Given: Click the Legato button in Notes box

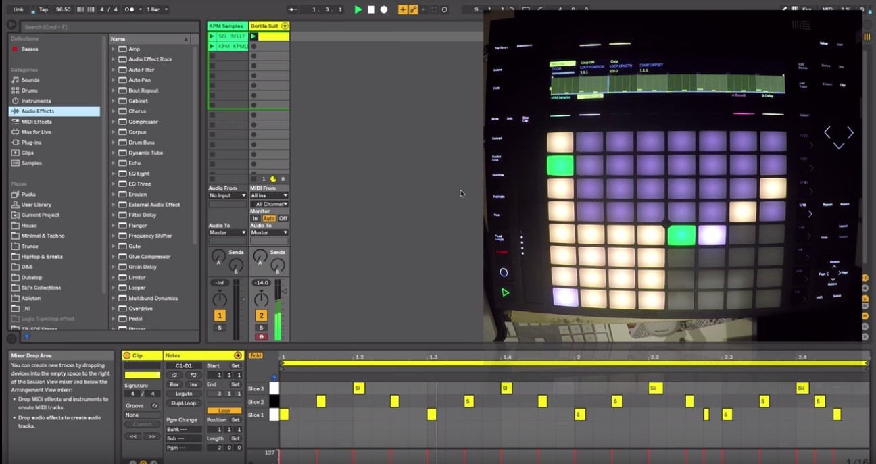Looking at the screenshot, I should pos(184,393).
